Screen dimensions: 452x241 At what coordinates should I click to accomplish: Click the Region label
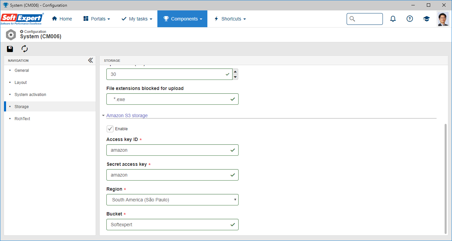(x=114, y=189)
